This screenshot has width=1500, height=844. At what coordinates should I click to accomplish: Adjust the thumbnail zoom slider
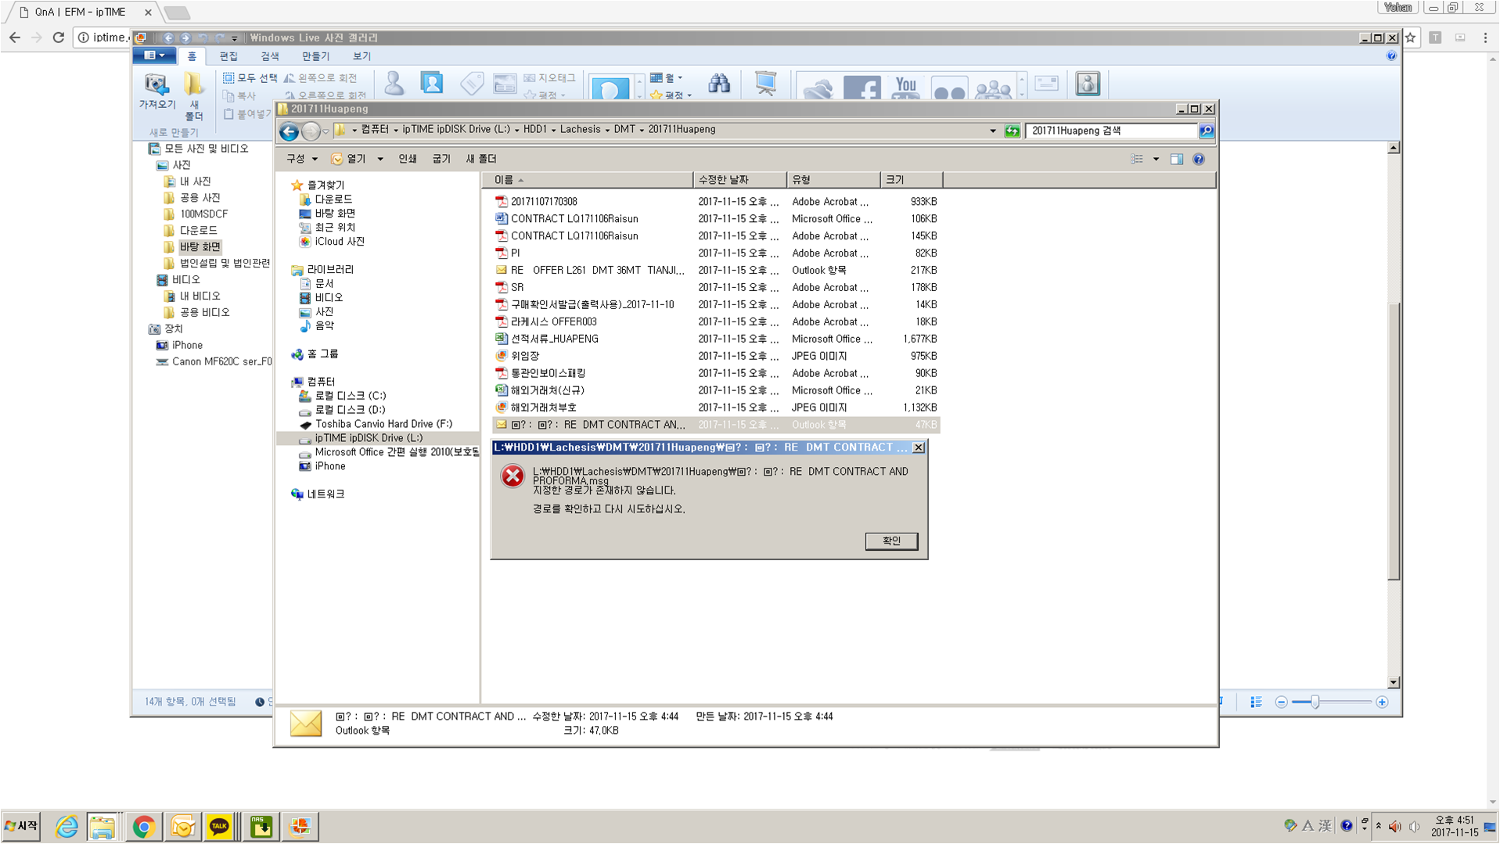tap(1315, 702)
